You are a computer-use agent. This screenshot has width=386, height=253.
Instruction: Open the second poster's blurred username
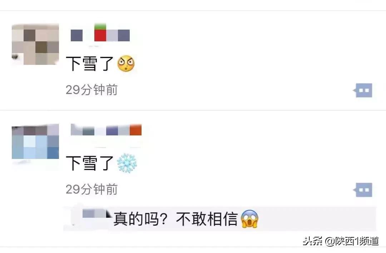click(x=106, y=130)
